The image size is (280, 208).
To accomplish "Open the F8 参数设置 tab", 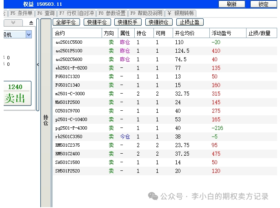I will pos(112,13).
